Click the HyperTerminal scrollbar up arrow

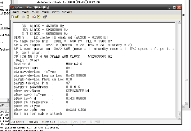[x=179, y=22]
